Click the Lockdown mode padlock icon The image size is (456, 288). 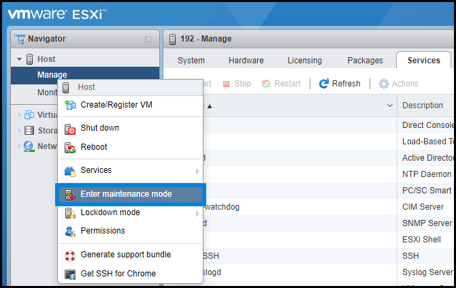[x=70, y=213]
